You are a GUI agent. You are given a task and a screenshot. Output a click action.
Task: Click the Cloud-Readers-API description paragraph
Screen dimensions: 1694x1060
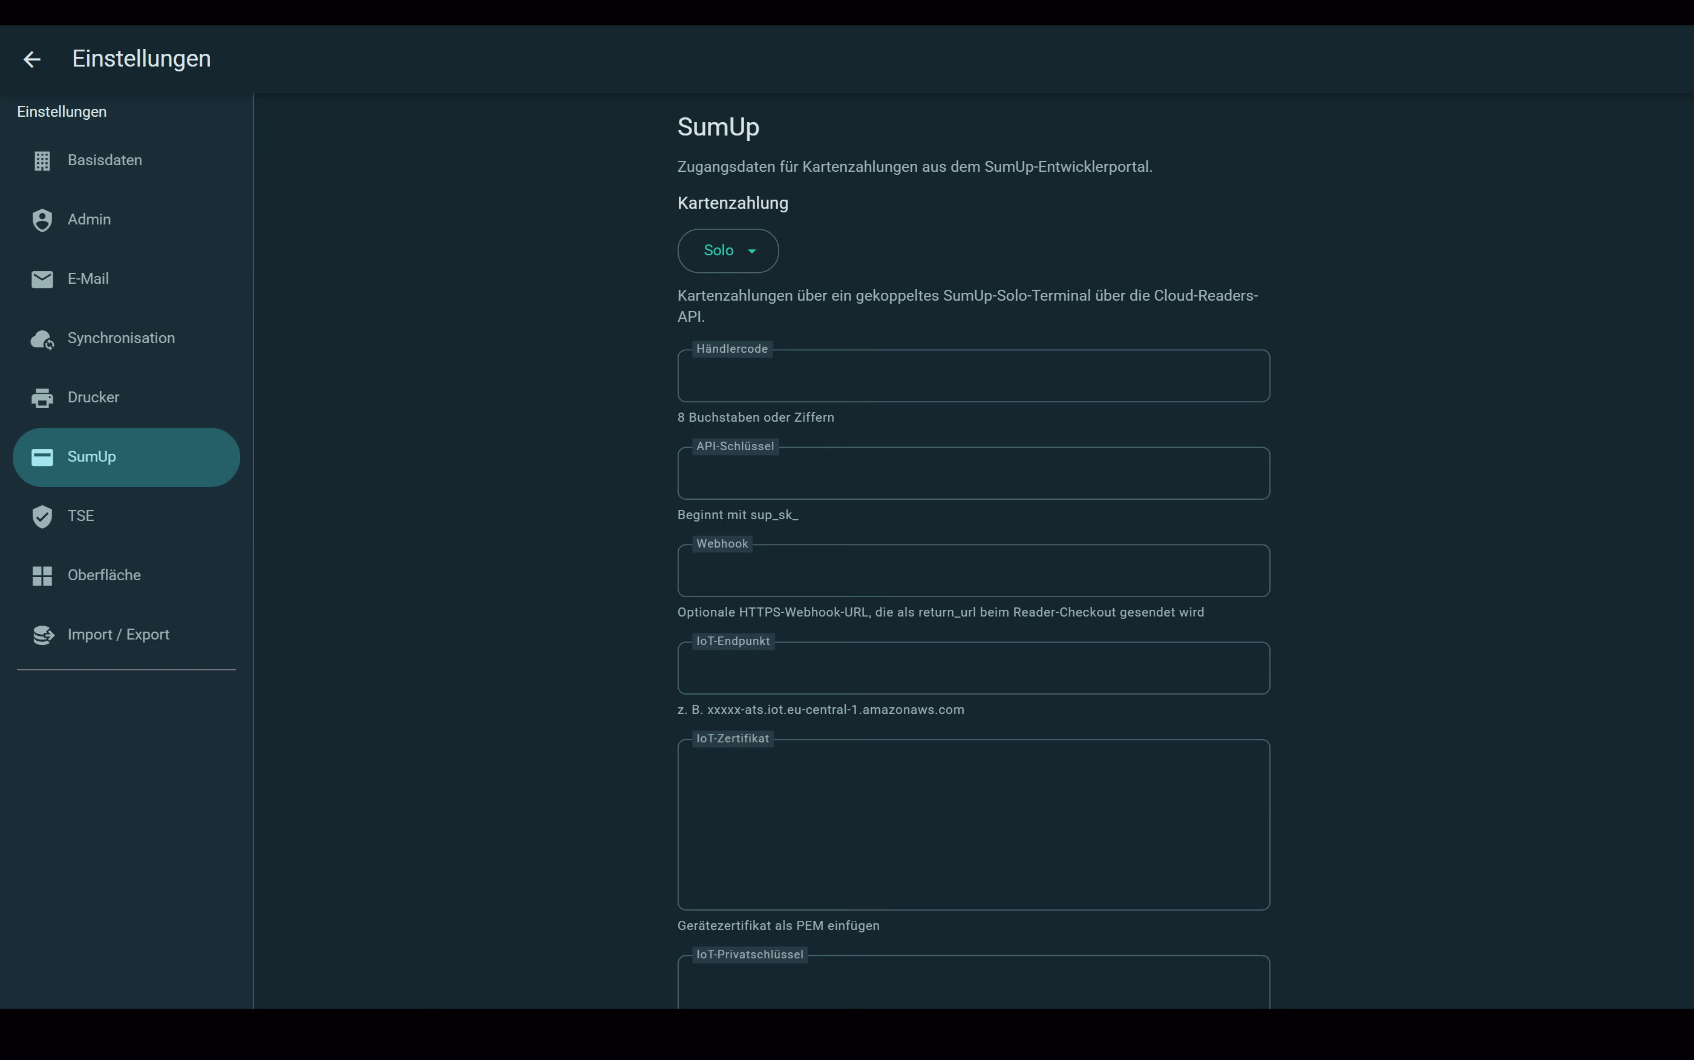968,306
